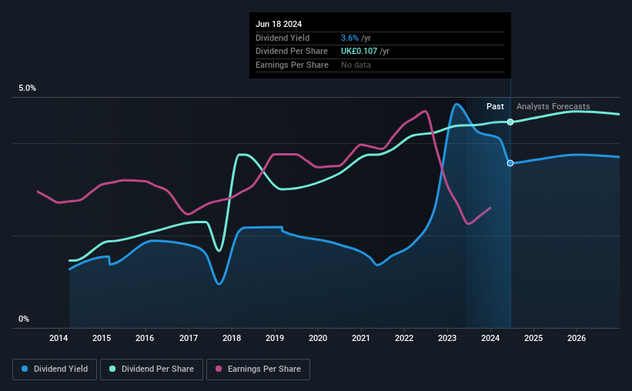Screen dimensions: 632x391
Task: Click the 2018 x-axis label
Action: coord(232,338)
